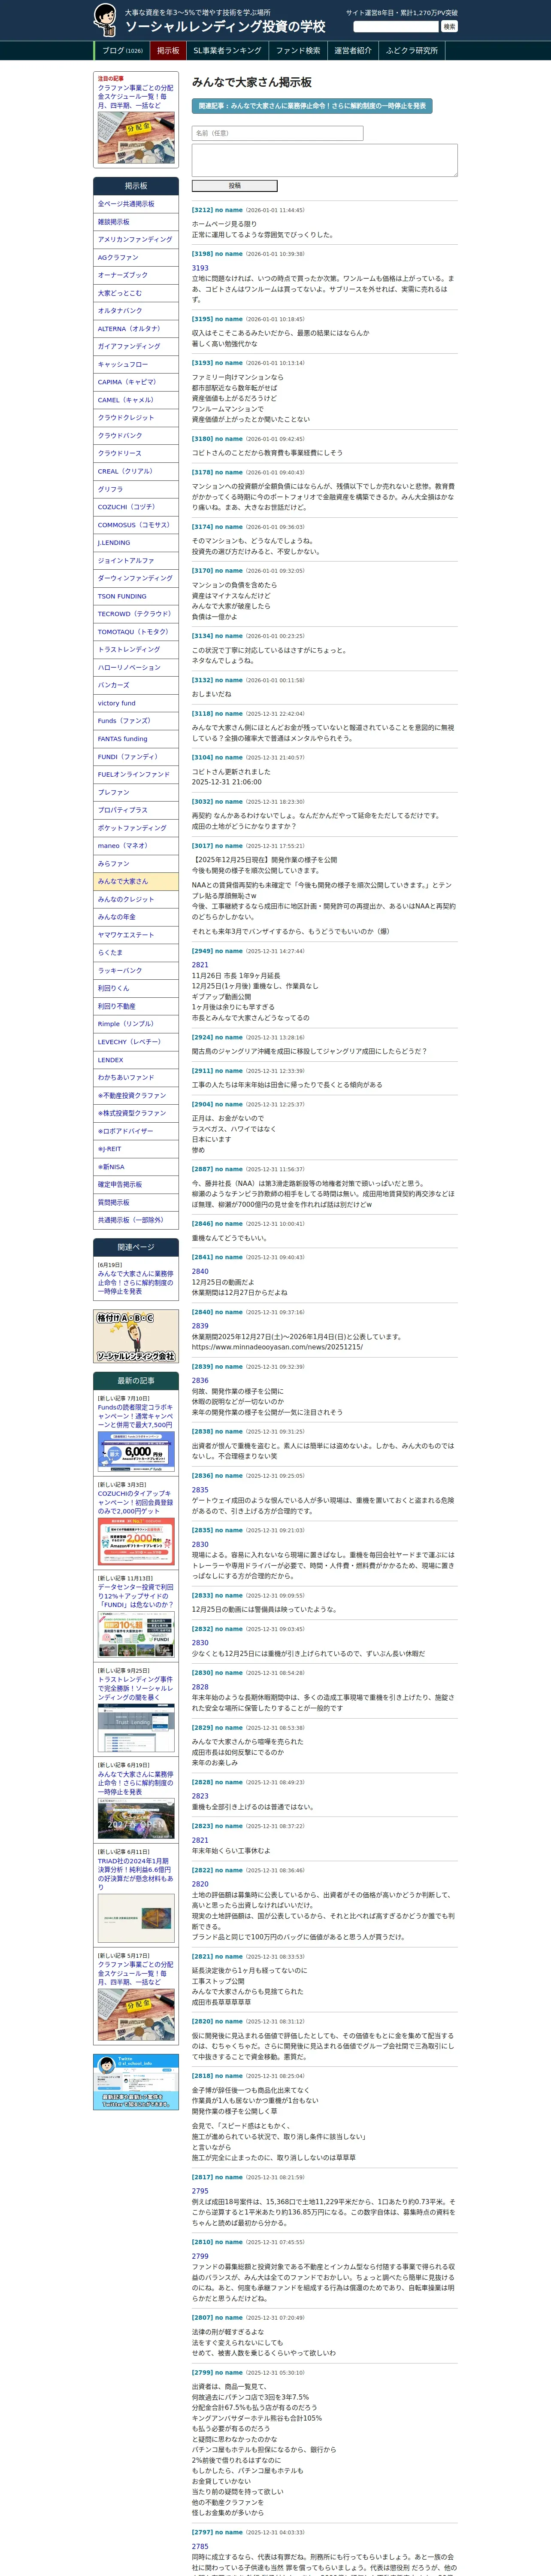Screen dimensions: 551x2576
Task: Open ※新NISA board link
Action: click(136, 1167)
